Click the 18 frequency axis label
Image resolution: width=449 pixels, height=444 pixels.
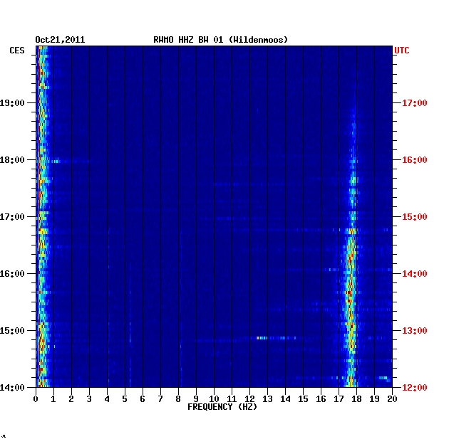(x=356, y=399)
